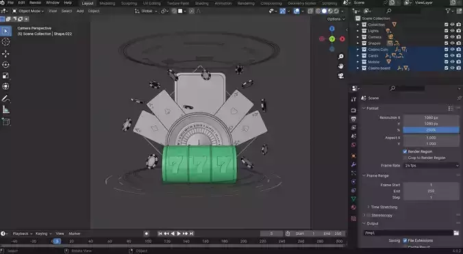This screenshot has width=463, height=254.
Task: Uncheck the Shapes collection exclude checkbox
Action: pyautogui.click(x=446, y=43)
